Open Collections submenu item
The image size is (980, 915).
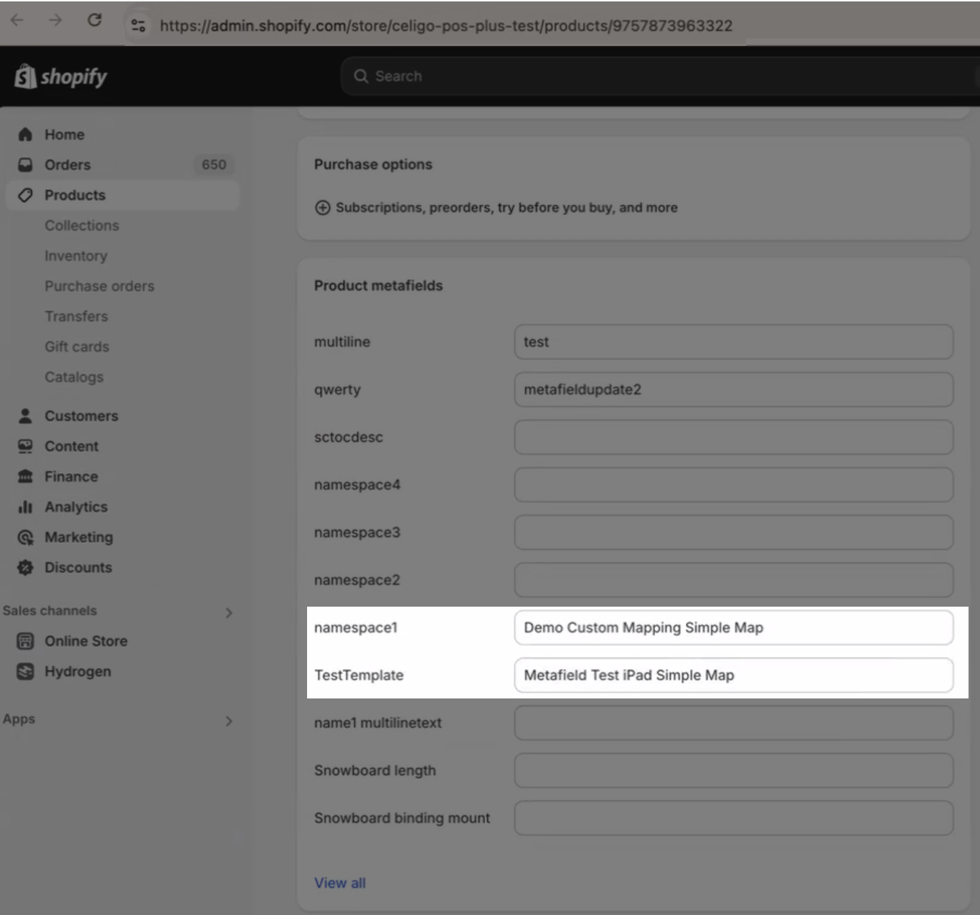[82, 225]
